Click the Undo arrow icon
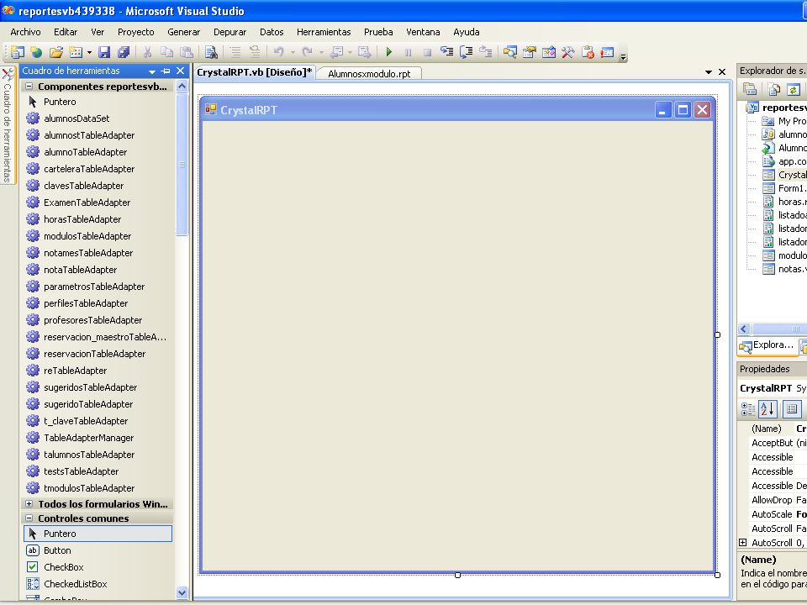The image size is (807, 605). (278, 52)
